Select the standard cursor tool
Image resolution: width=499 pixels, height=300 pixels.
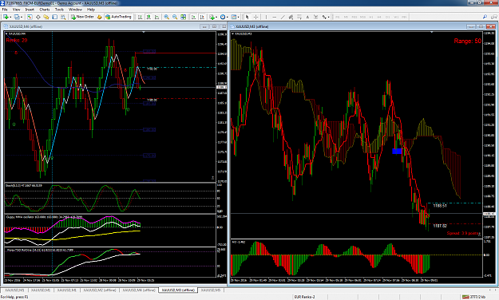point(247,17)
